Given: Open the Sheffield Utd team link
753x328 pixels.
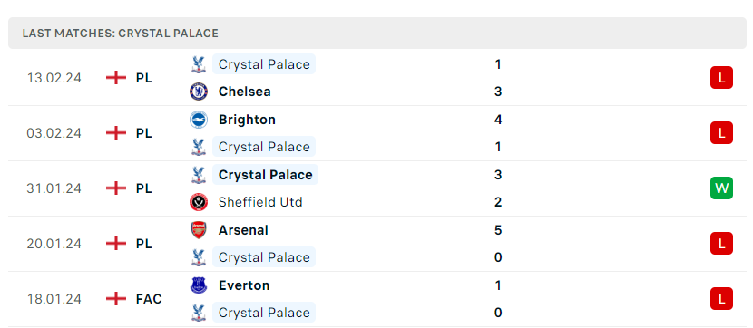Looking at the screenshot, I should (260, 202).
